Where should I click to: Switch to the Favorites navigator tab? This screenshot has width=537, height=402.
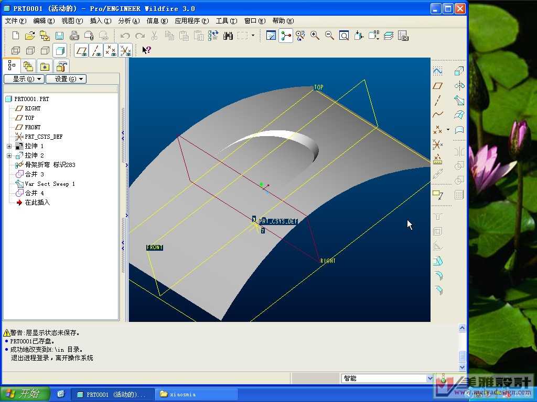coord(45,65)
